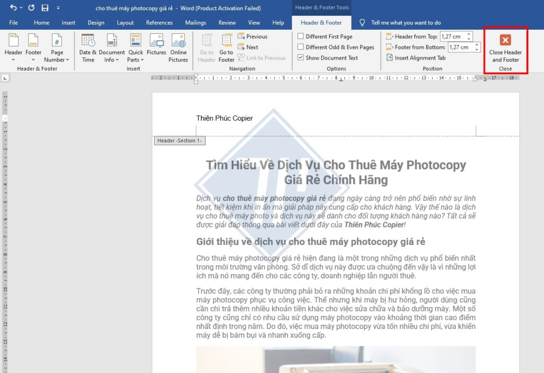Viewport: 544px width, 373px height.
Task: Click the photocopier image in document
Action: 336,360
